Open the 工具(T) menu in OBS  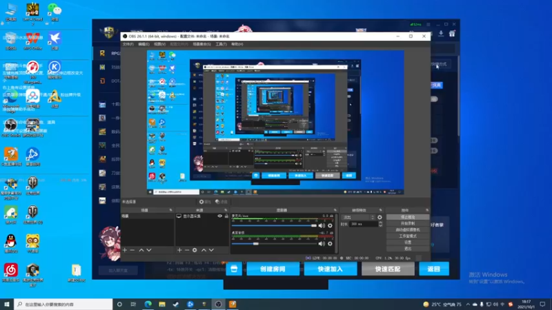click(221, 44)
